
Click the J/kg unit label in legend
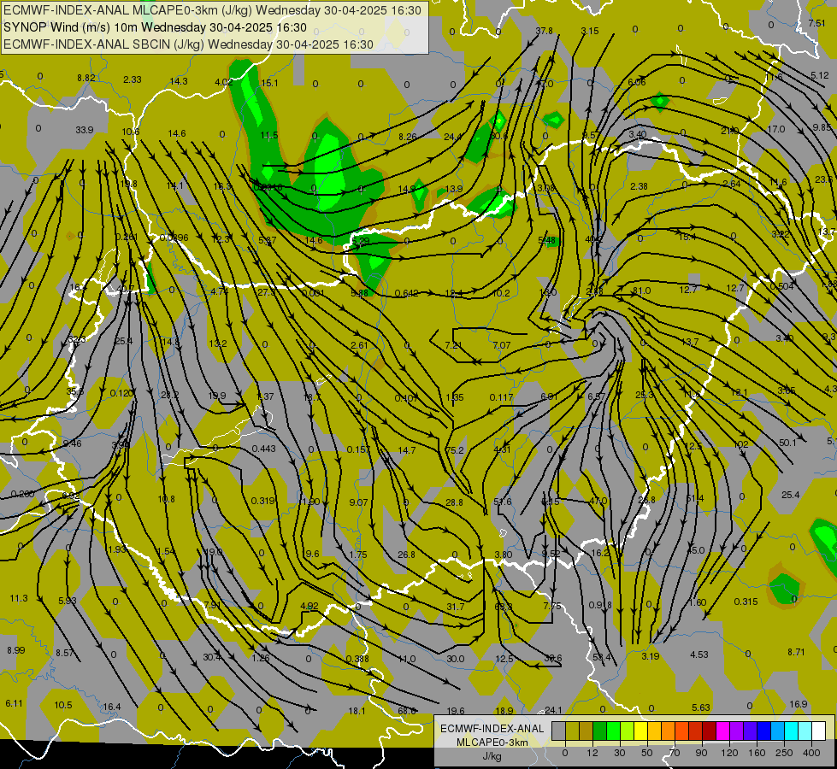coord(492,756)
